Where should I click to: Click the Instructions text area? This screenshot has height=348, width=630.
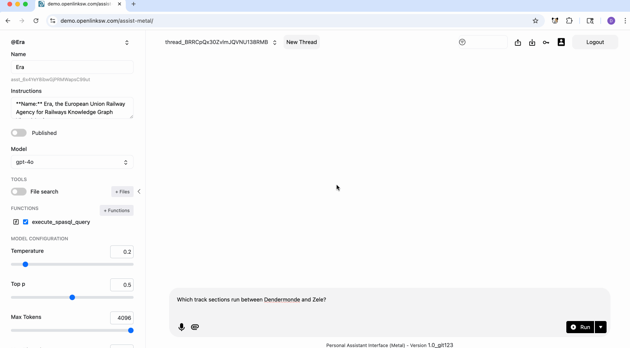(72, 108)
